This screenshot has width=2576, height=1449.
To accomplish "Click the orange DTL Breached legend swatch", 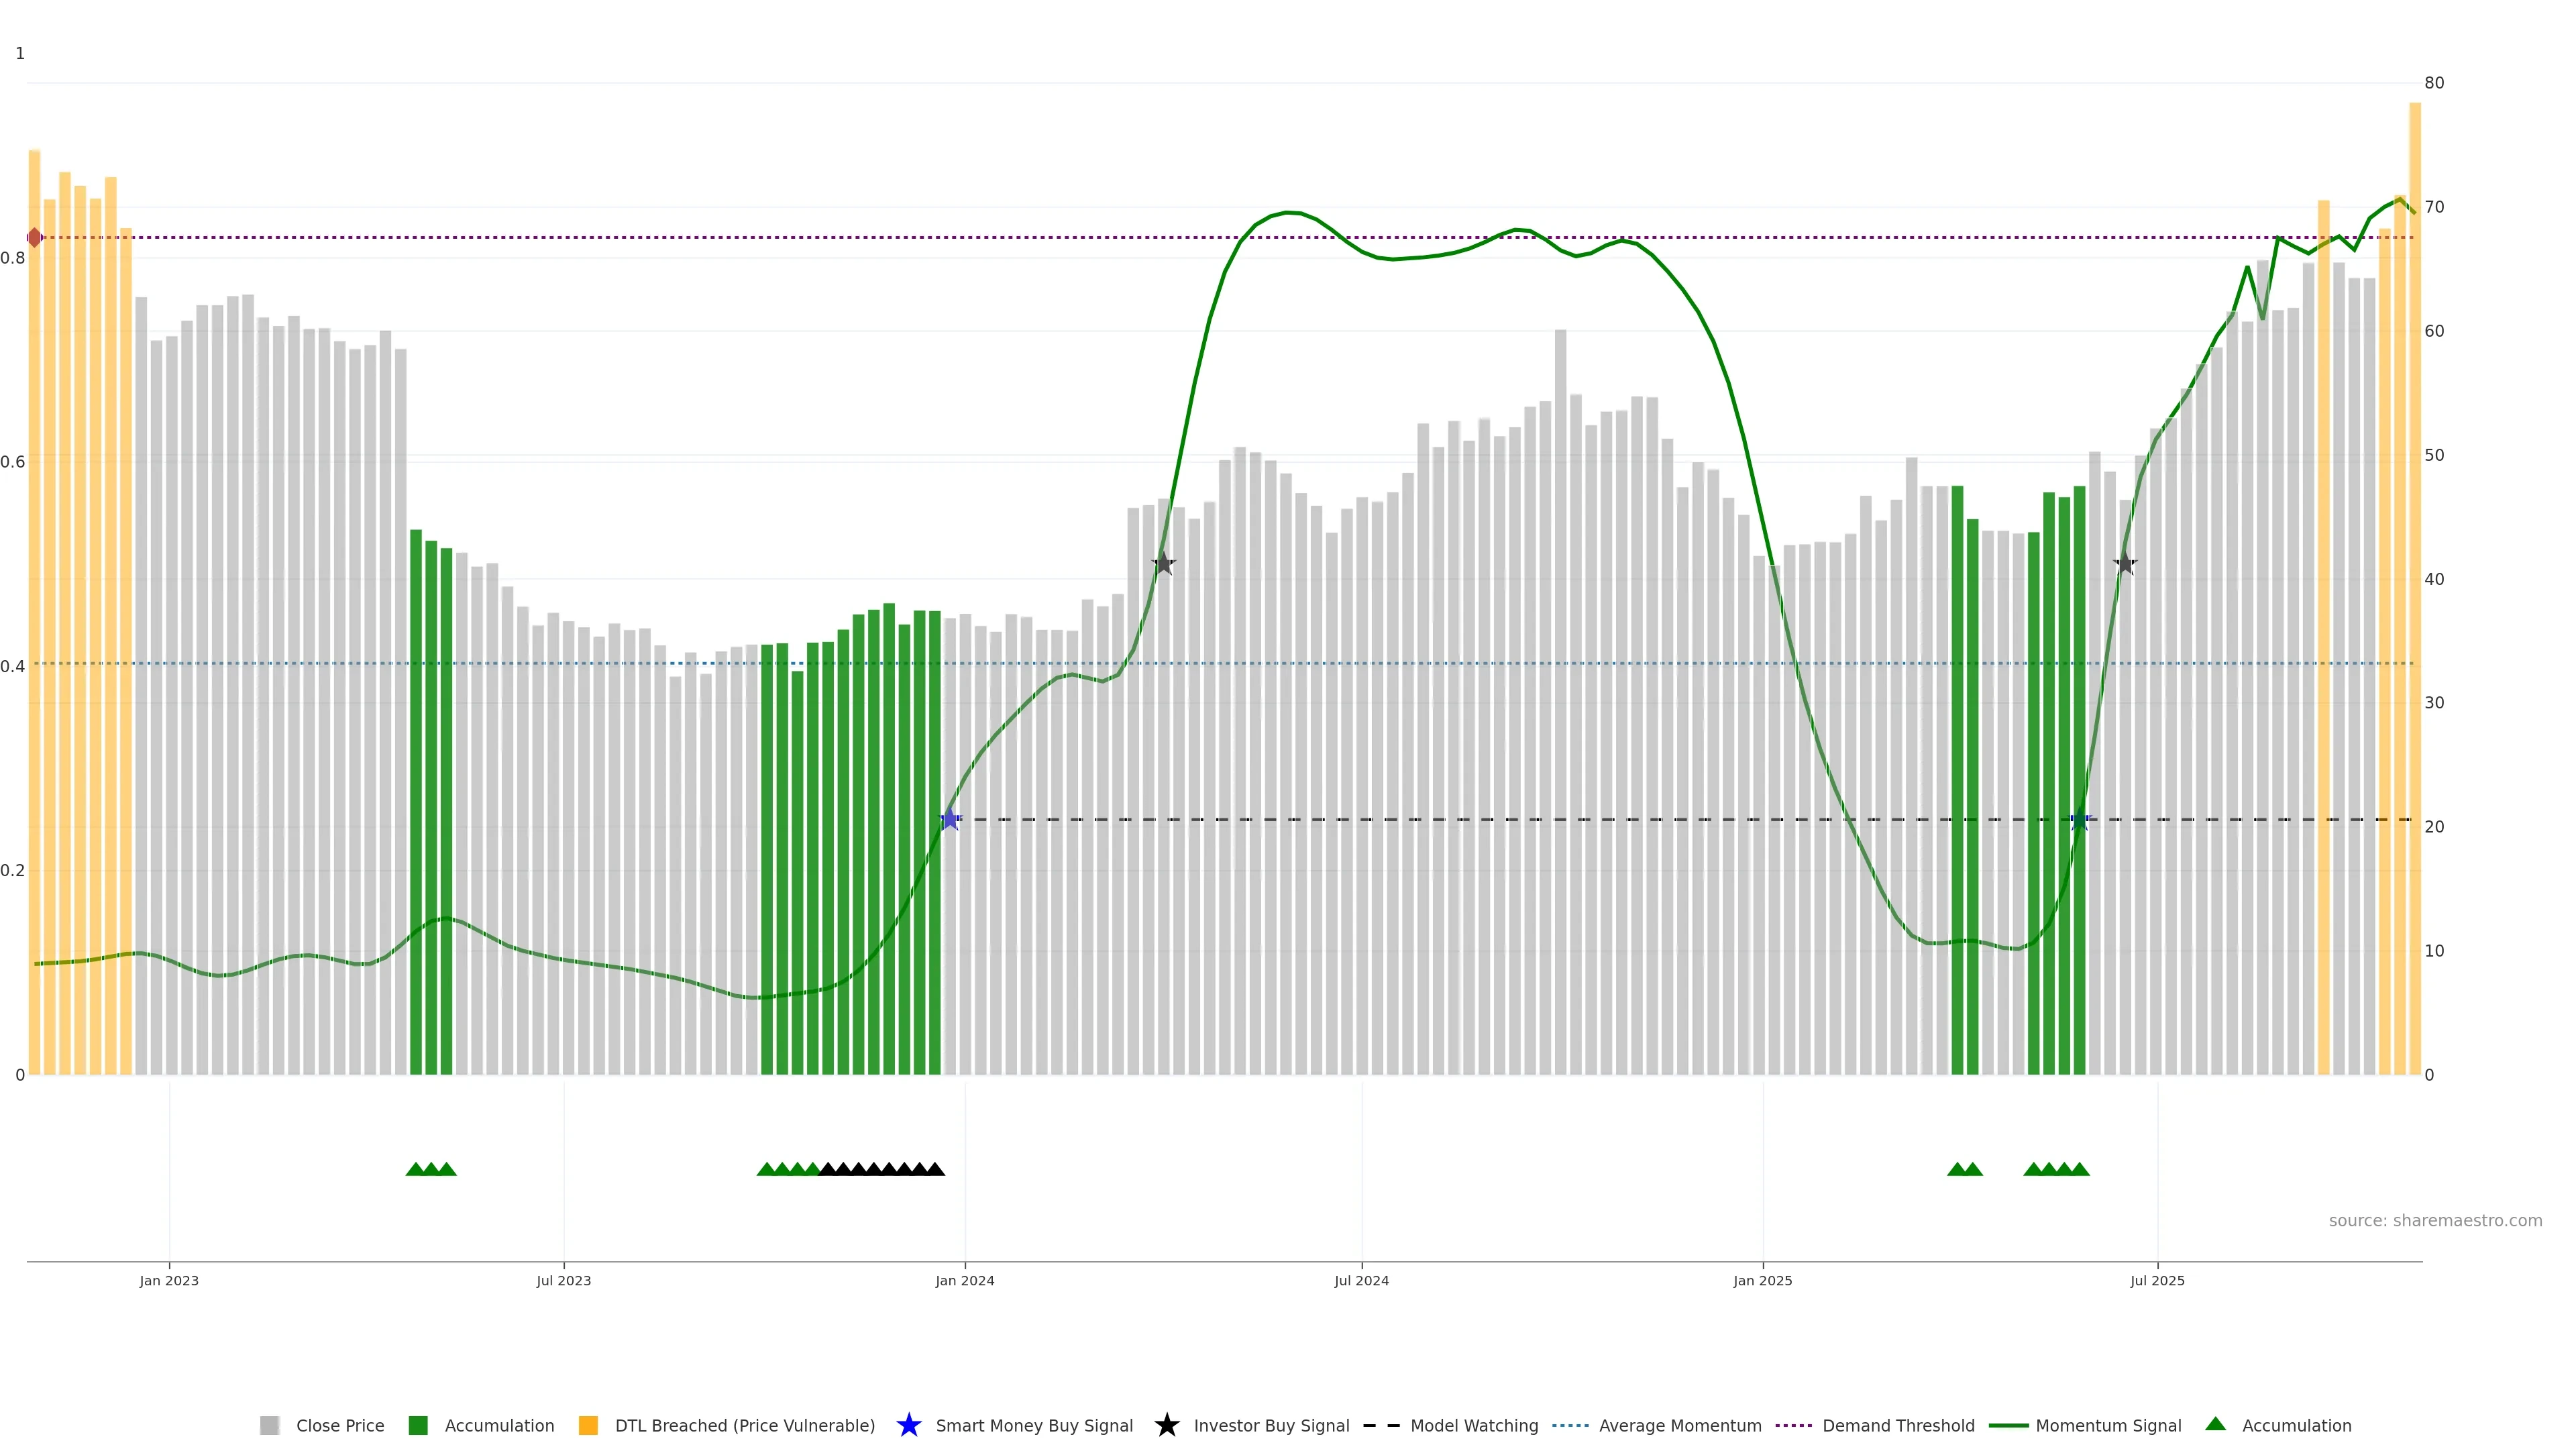I will pyautogui.click(x=588, y=1425).
